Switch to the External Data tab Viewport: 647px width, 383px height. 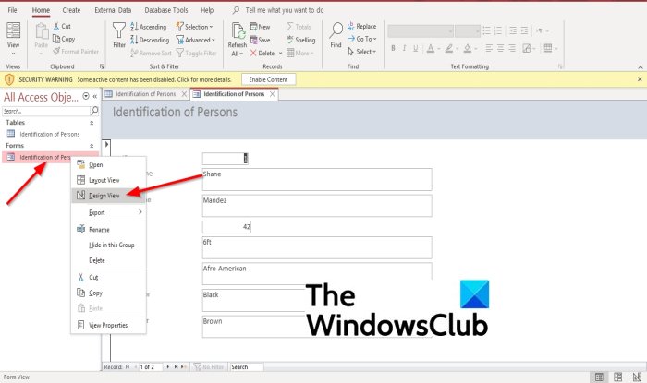click(113, 10)
